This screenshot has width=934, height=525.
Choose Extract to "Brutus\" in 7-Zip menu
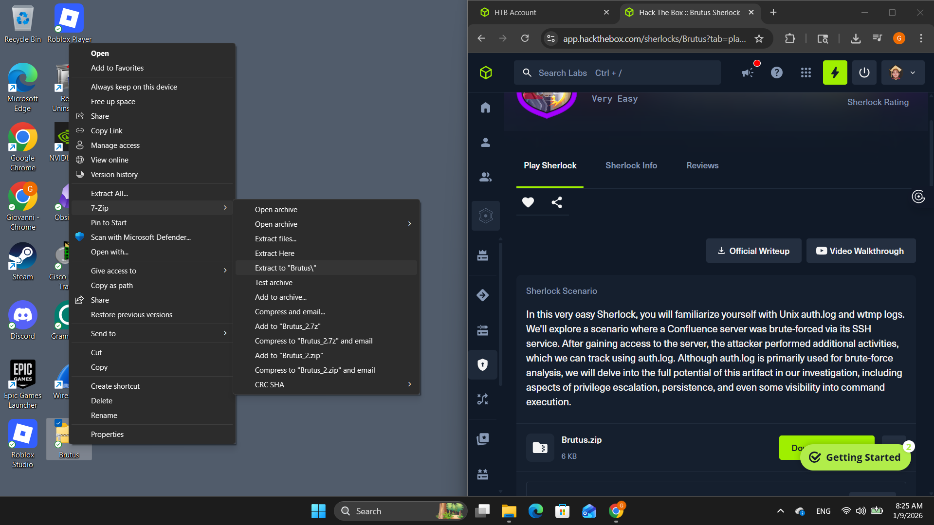pyautogui.click(x=326, y=268)
